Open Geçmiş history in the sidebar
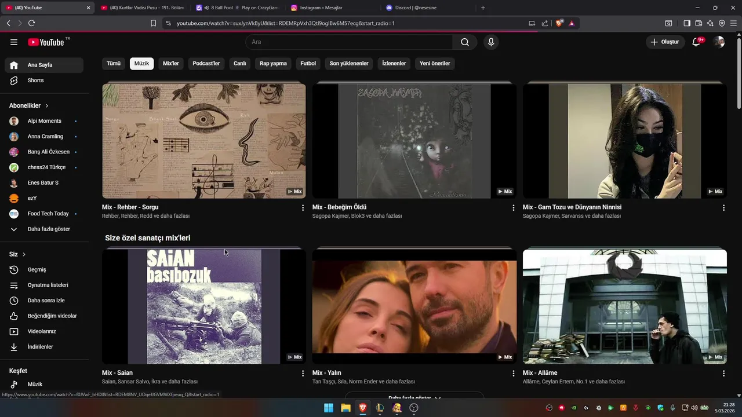Viewport: 742px width, 417px height. point(44,270)
